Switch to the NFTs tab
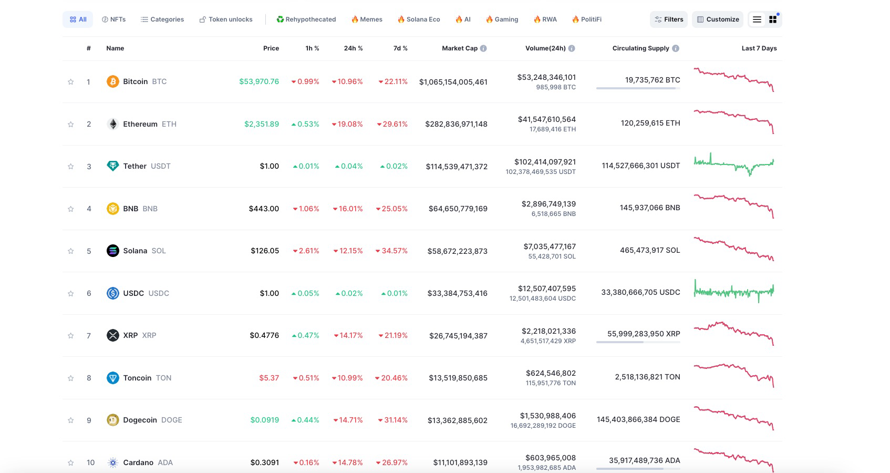890x473 pixels. tap(113, 19)
